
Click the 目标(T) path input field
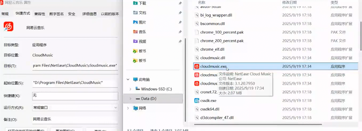pos(75,66)
